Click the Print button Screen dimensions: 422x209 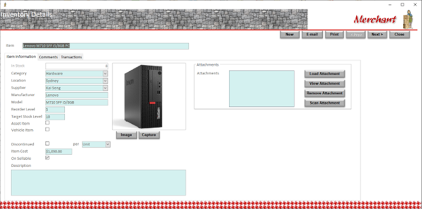pyautogui.click(x=334, y=34)
